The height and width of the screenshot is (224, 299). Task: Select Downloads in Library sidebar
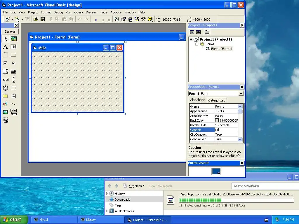[x=134, y=199]
